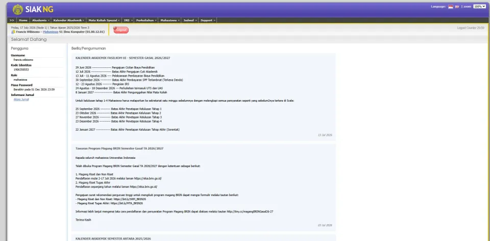Screen dimensions: 490x241
Task: Click the 03 Jul 2026 announcement date
Action: pyautogui.click(x=325, y=225)
